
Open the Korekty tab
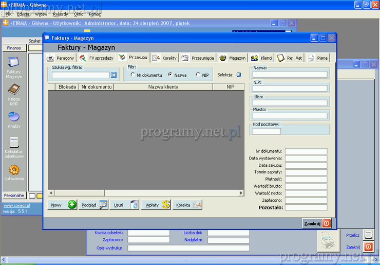click(x=164, y=58)
